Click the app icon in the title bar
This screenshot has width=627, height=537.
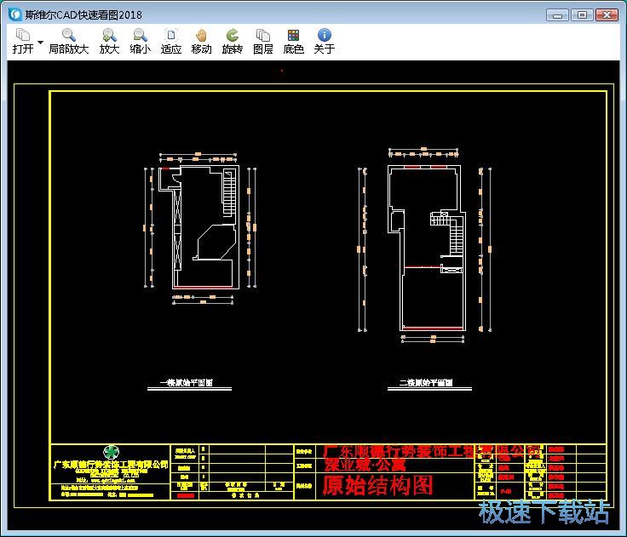pos(14,14)
